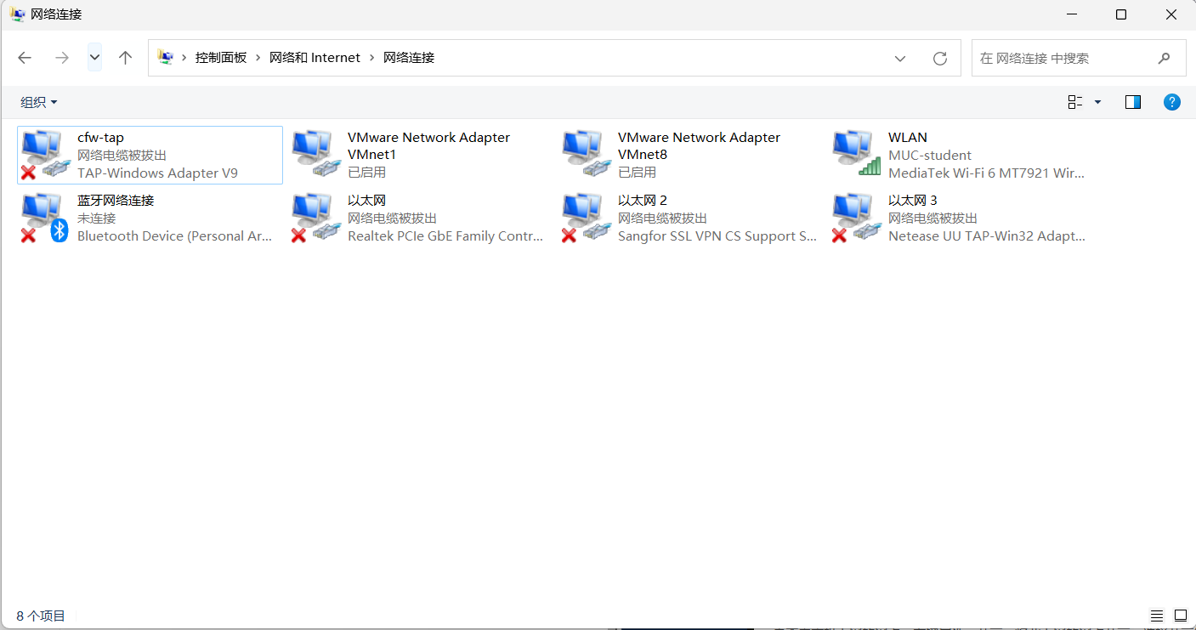This screenshot has width=1196, height=630.
Task: Click Bluetooth Device (Personal Ar... text
Action: (175, 236)
